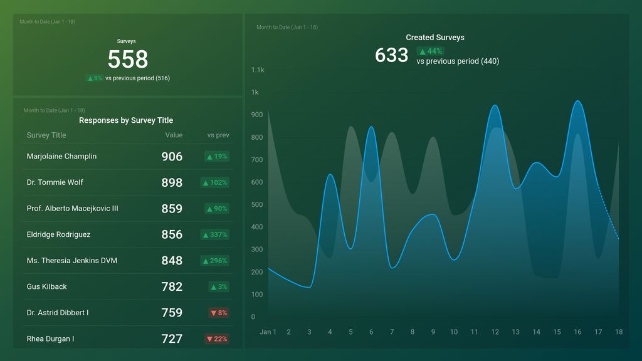The width and height of the screenshot is (642, 361).
Task: Click the 90% increase badge
Action: click(217, 208)
